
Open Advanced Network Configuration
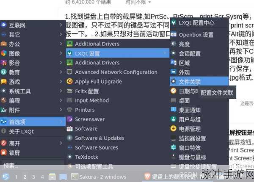click(x=118, y=72)
